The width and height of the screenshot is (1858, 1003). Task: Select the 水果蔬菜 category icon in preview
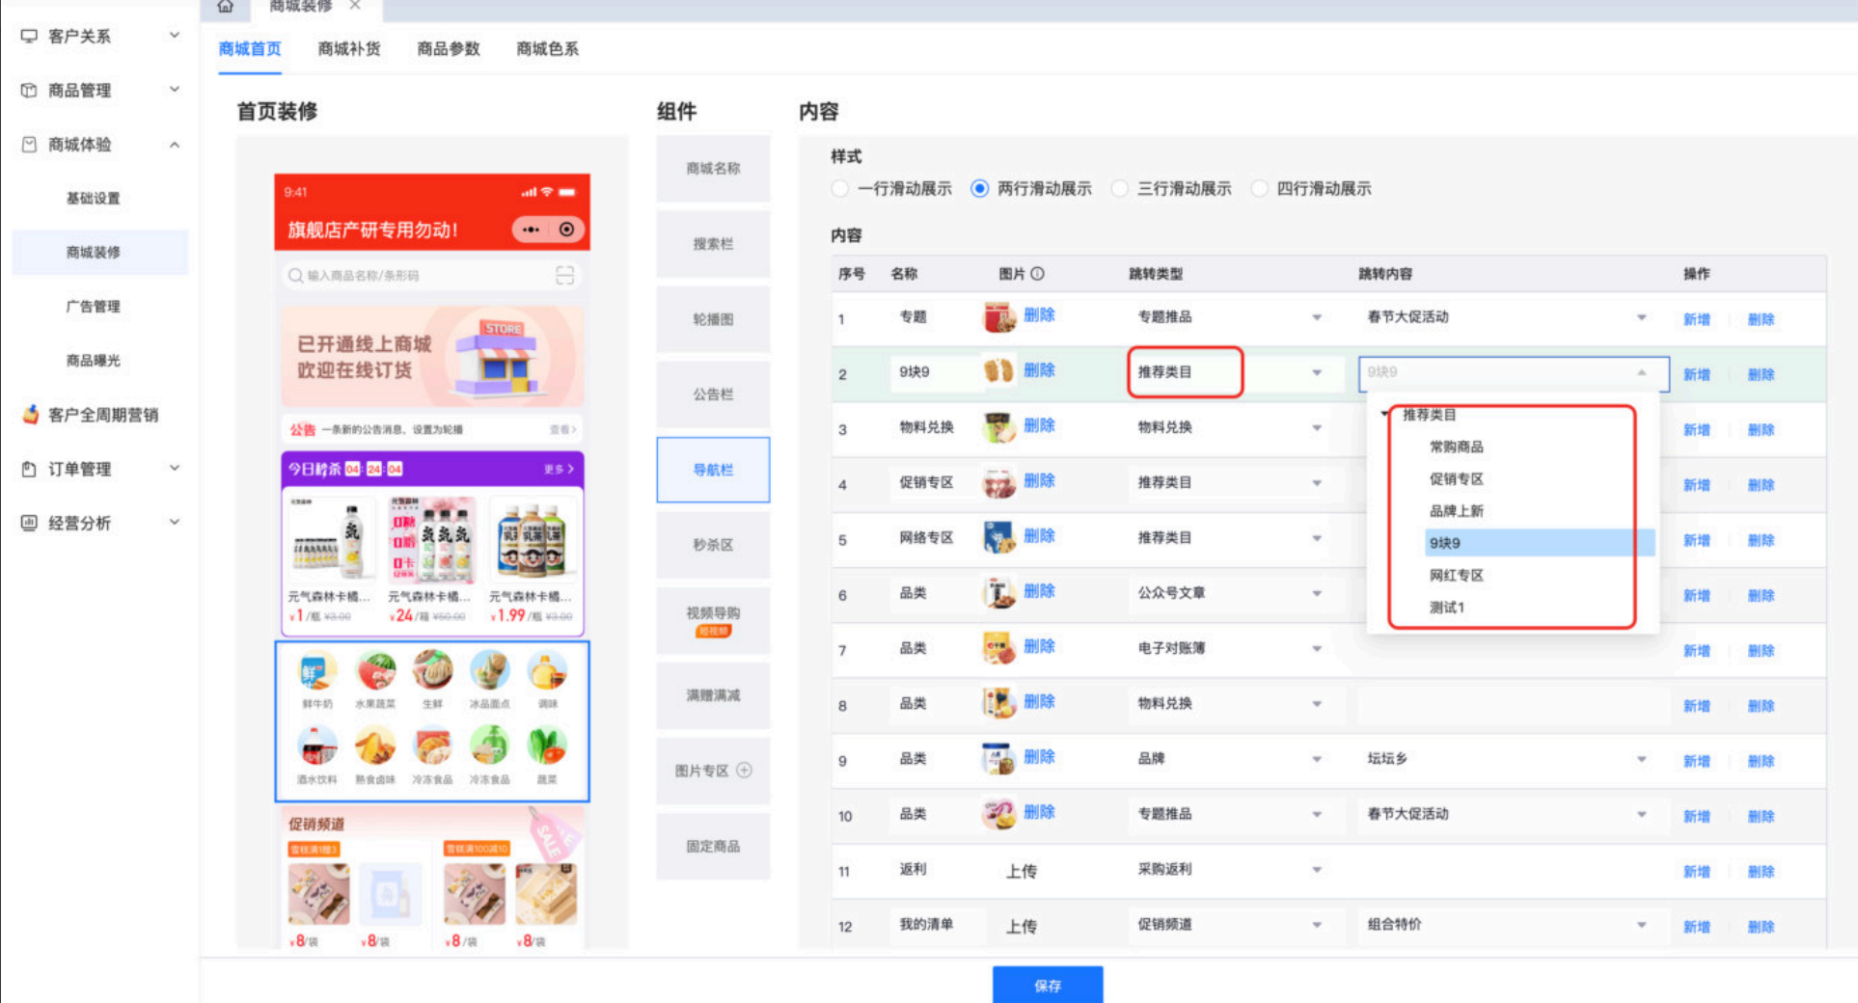click(x=375, y=672)
